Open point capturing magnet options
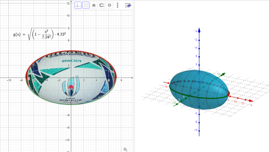This screenshot has height=152, width=269. coord(102,5)
